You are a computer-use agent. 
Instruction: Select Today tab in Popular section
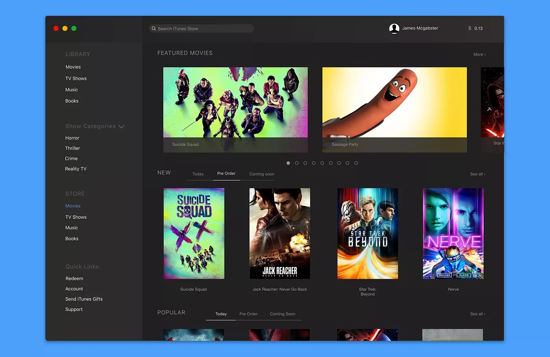(221, 314)
